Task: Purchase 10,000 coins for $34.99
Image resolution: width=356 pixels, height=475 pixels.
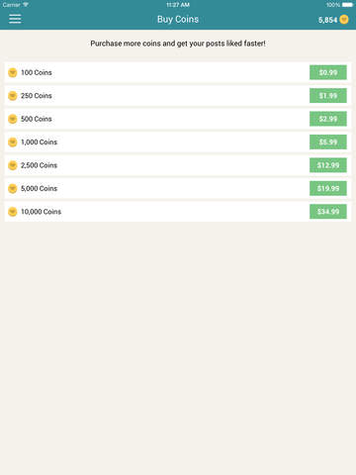Action: click(328, 212)
